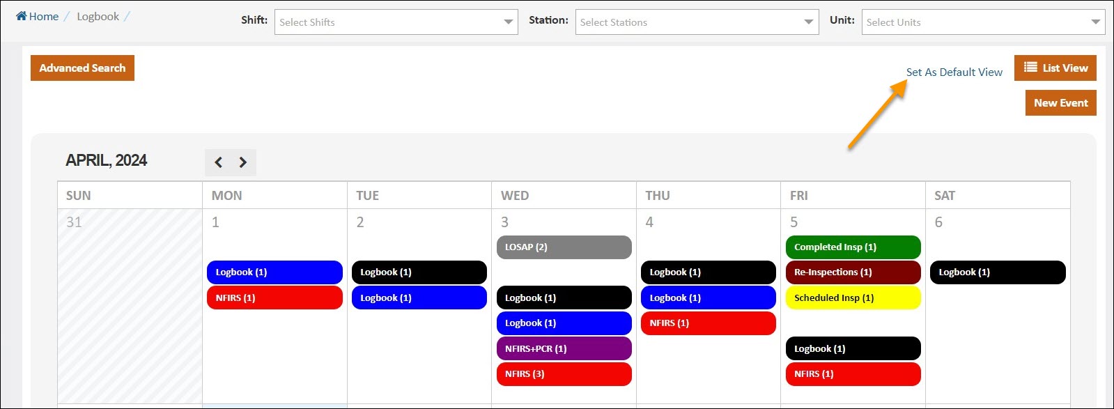Open the Select Shifts dropdown
Screen dimensions: 1114x409
coord(396,22)
